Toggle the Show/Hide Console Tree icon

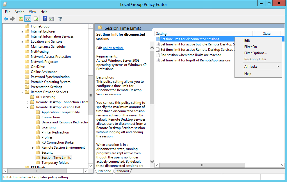click(x=28, y=19)
